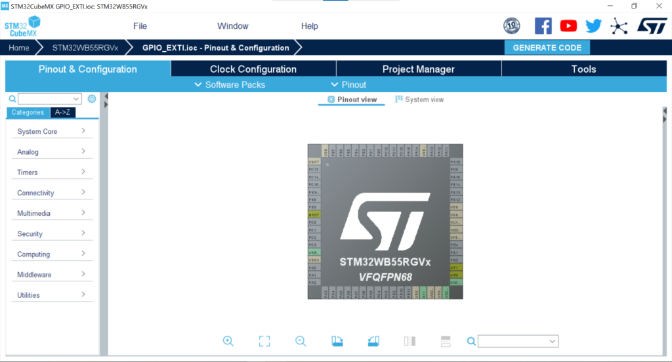
Task: Expand the Analog category
Action: coord(52,152)
